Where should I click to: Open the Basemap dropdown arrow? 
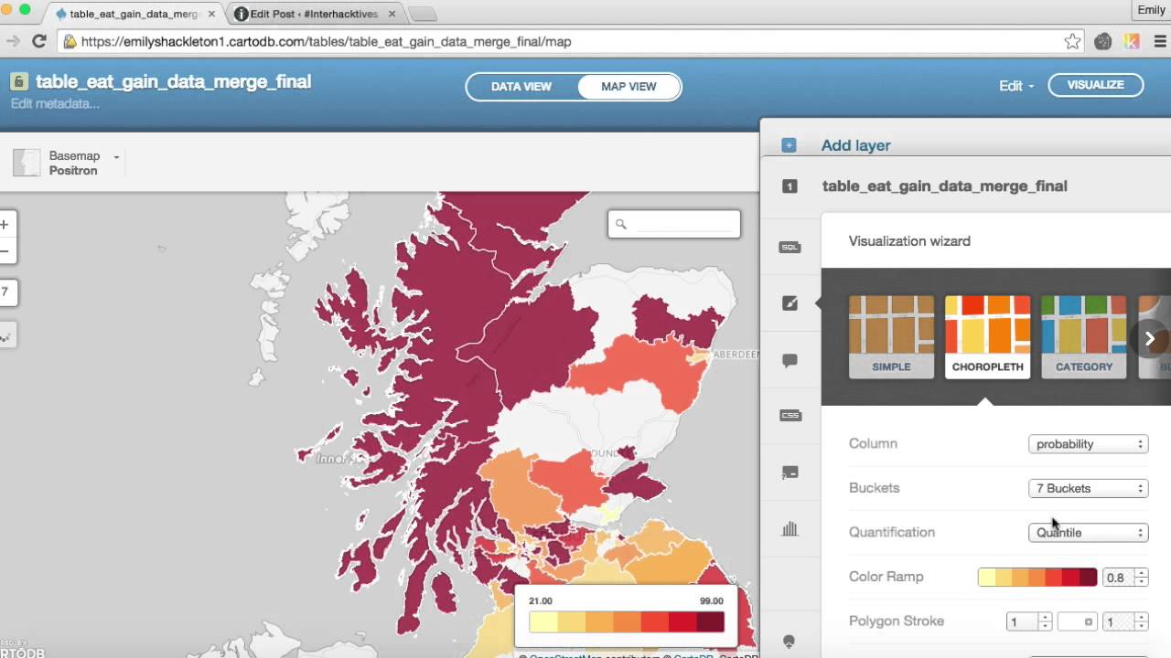(x=116, y=157)
